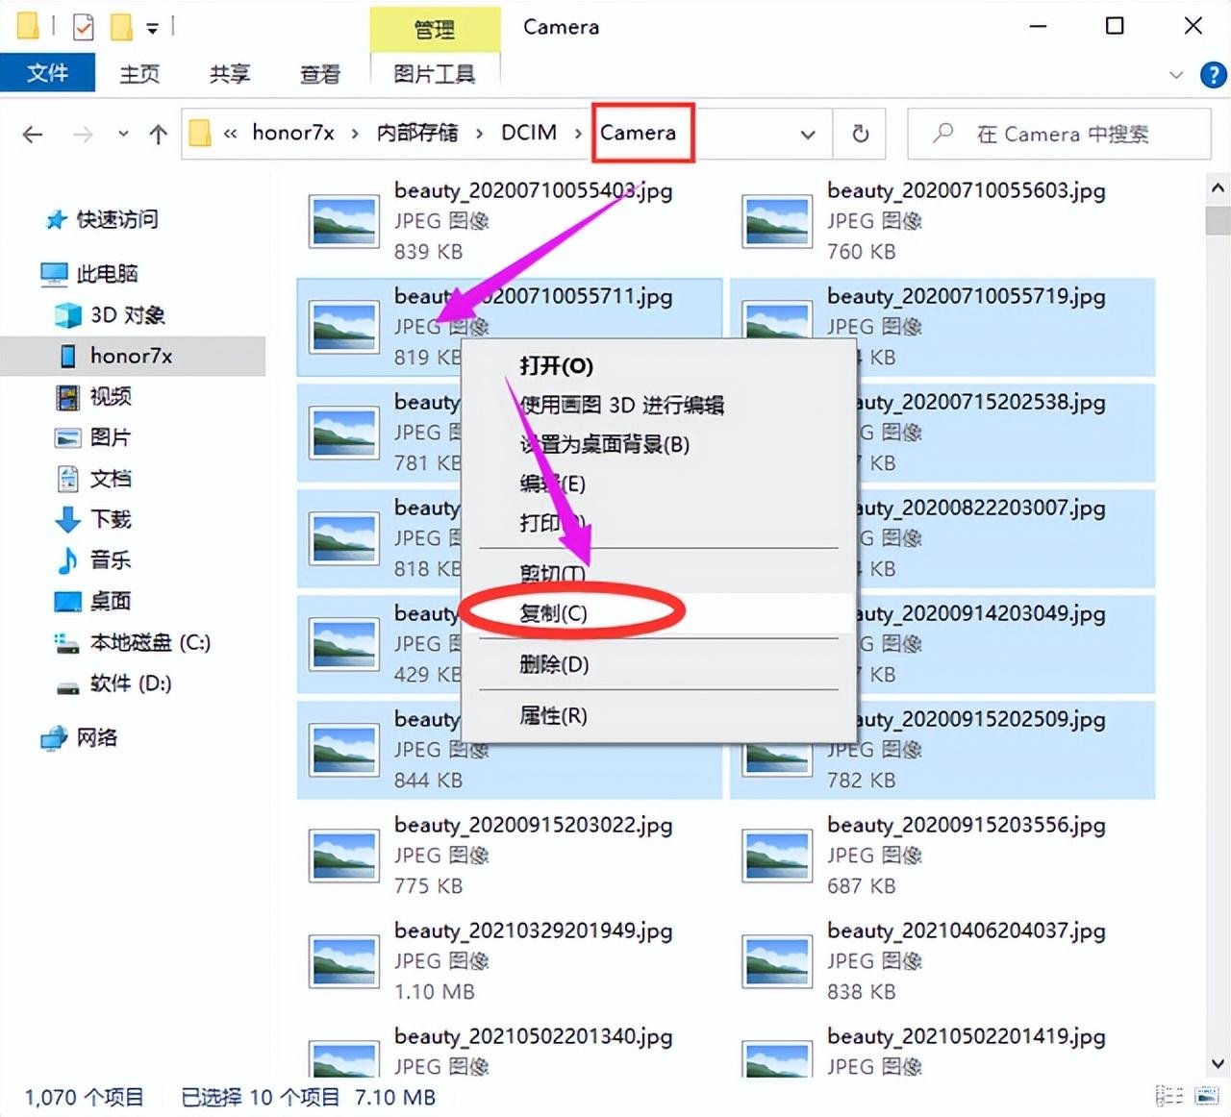The height and width of the screenshot is (1117, 1231).
Task: Open the recent locations dropdown arrow
Action: (x=123, y=134)
